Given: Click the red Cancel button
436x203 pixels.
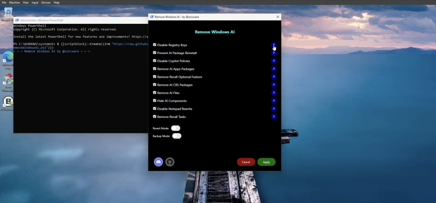Looking at the screenshot, I should (x=246, y=162).
